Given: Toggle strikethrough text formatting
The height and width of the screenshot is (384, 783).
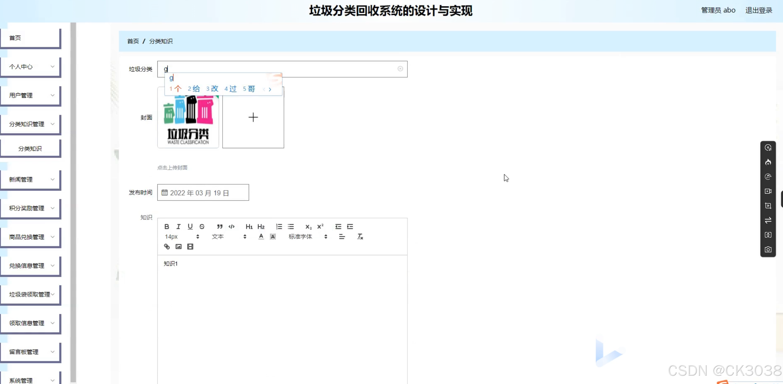Looking at the screenshot, I should pos(202,227).
